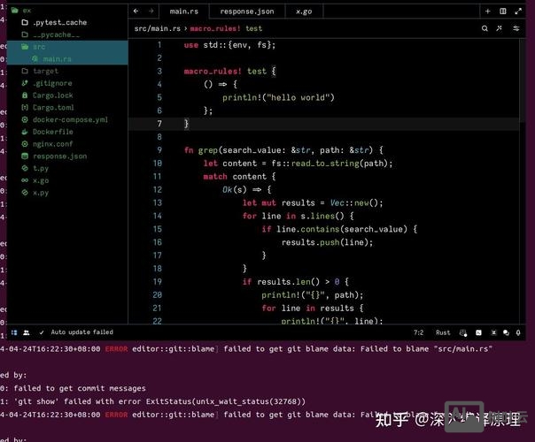Open notifications bell icon

point(518,332)
